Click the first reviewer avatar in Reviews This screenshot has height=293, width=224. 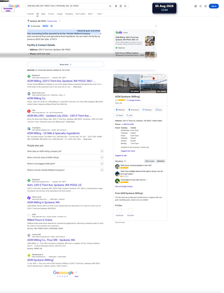tap(117, 166)
